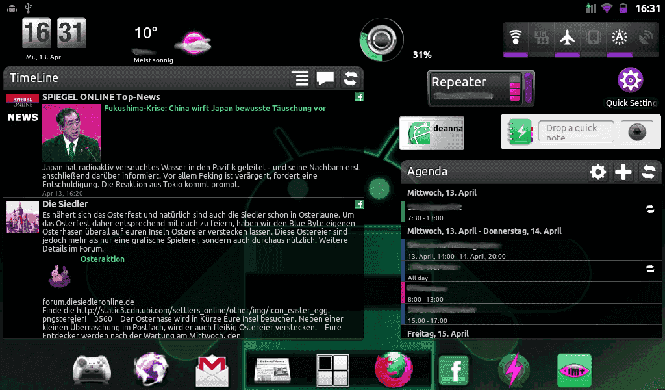Open the Facebook app in dock
The height and width of the screenshot is (390, 665).
453,370
